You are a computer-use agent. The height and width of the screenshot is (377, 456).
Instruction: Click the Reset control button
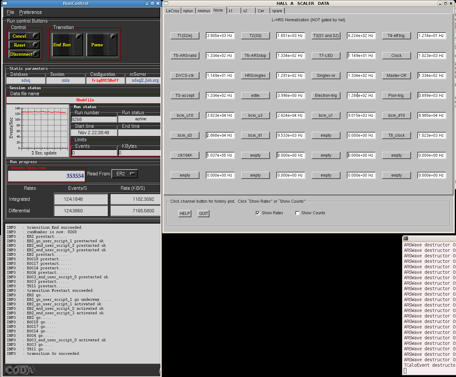click(24, 45)
